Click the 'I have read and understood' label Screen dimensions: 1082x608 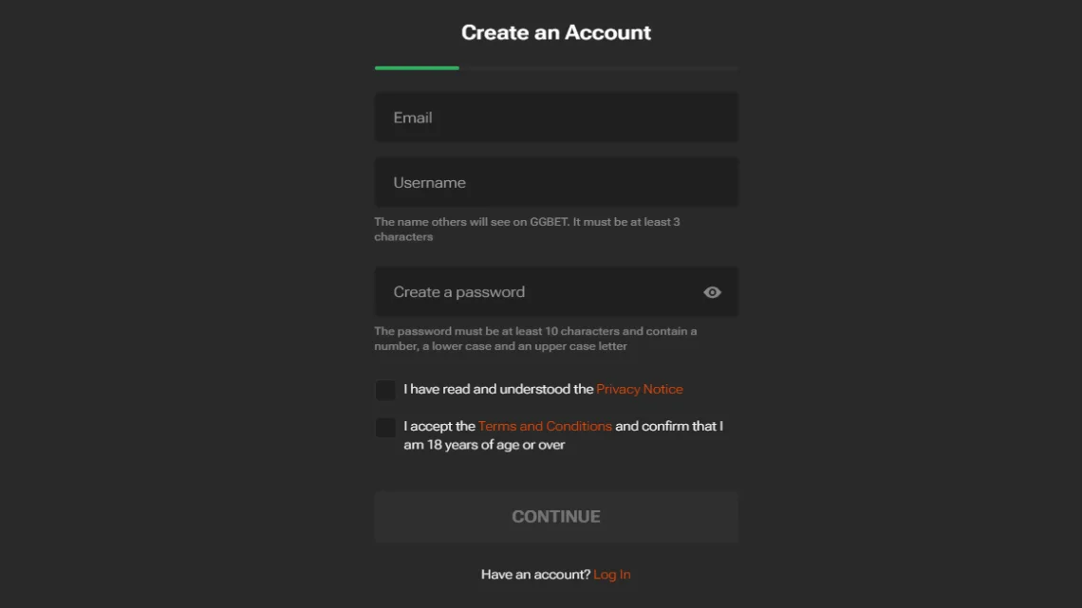498,389
